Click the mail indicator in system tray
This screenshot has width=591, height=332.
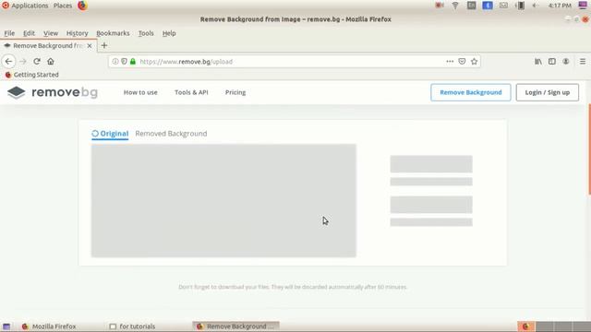pyautogui.click(x=503, y=6)
